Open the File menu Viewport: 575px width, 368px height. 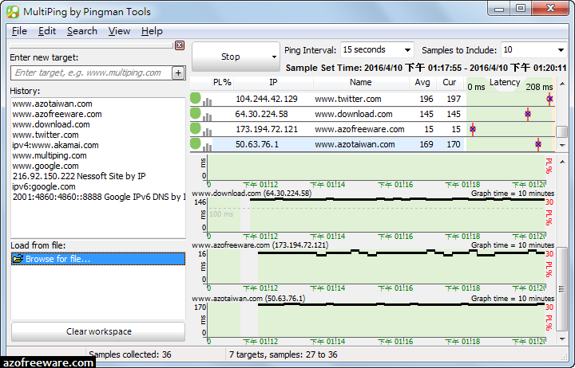pos(19,31)
